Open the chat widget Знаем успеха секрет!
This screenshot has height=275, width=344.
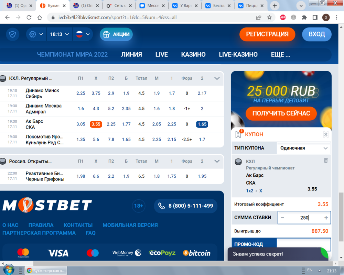pyautogui.click(x=278, y=254)
